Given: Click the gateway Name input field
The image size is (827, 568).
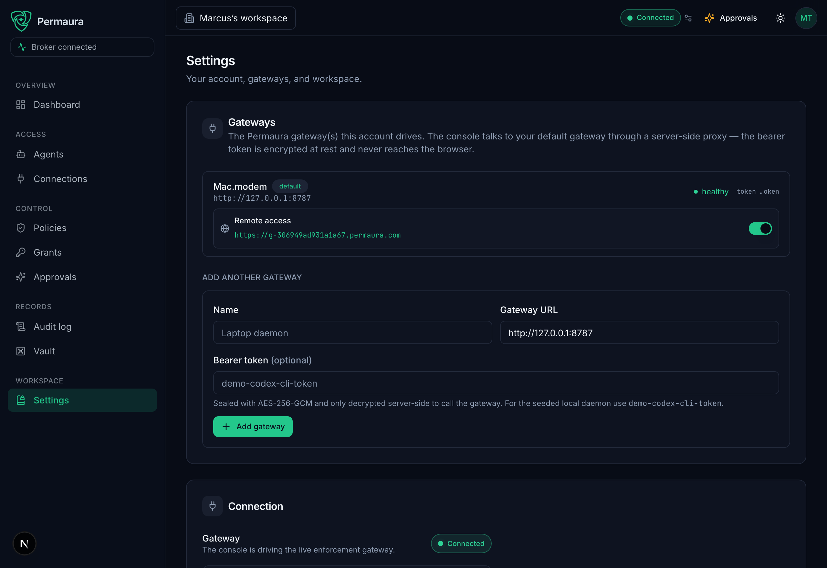Looking at the screenshot, I should 352,333.
